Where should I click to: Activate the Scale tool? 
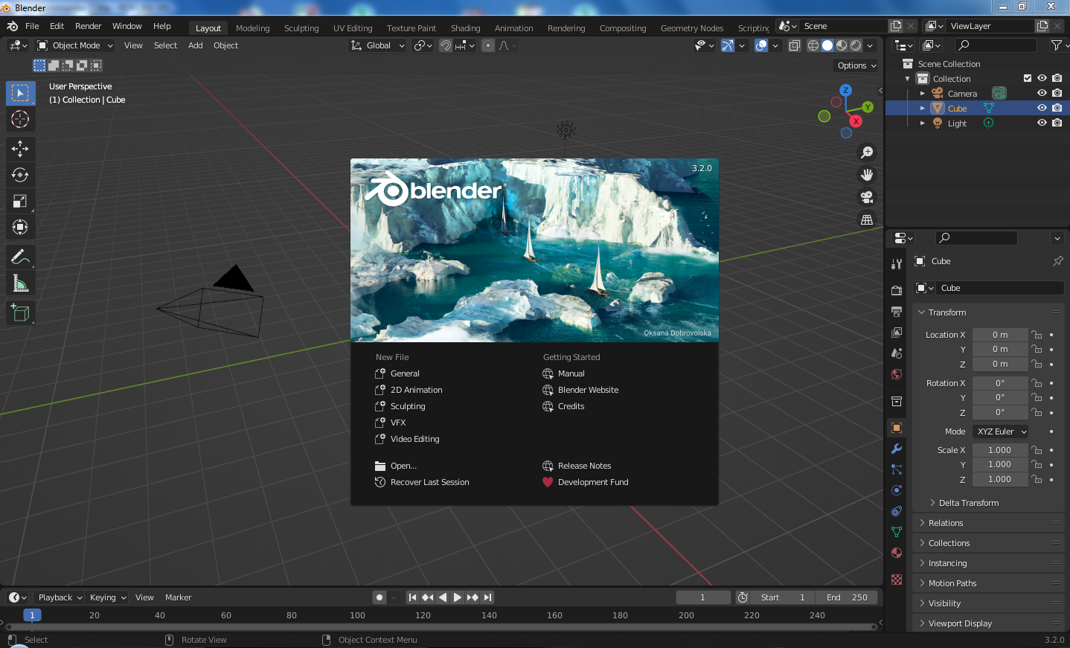tap(20, 201)
